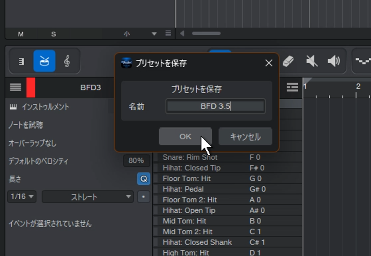The height and width of the screenshot is (256, 371).
Task: Select the High Tom: Hit row
Action: [227, 252]
